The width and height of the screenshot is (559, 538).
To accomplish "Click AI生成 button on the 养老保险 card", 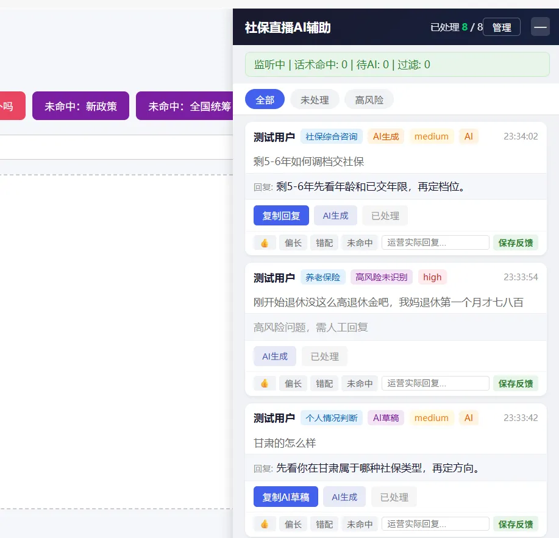I will [275, 356].
